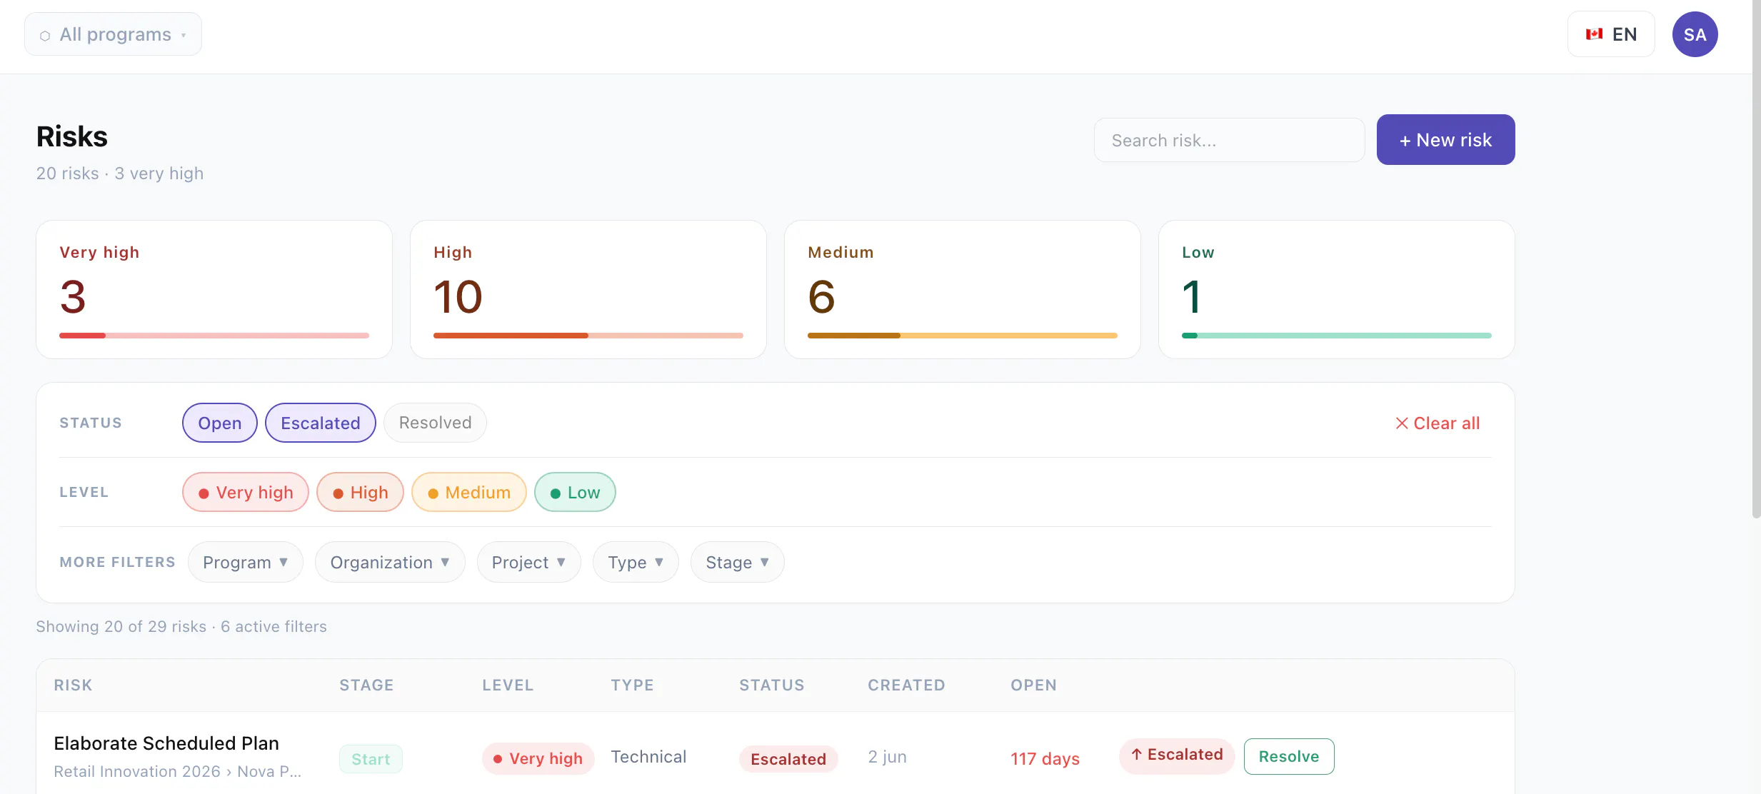Expand the Project filter dropdown
This screenshot has width=1761, height=794.
[529, 562]
